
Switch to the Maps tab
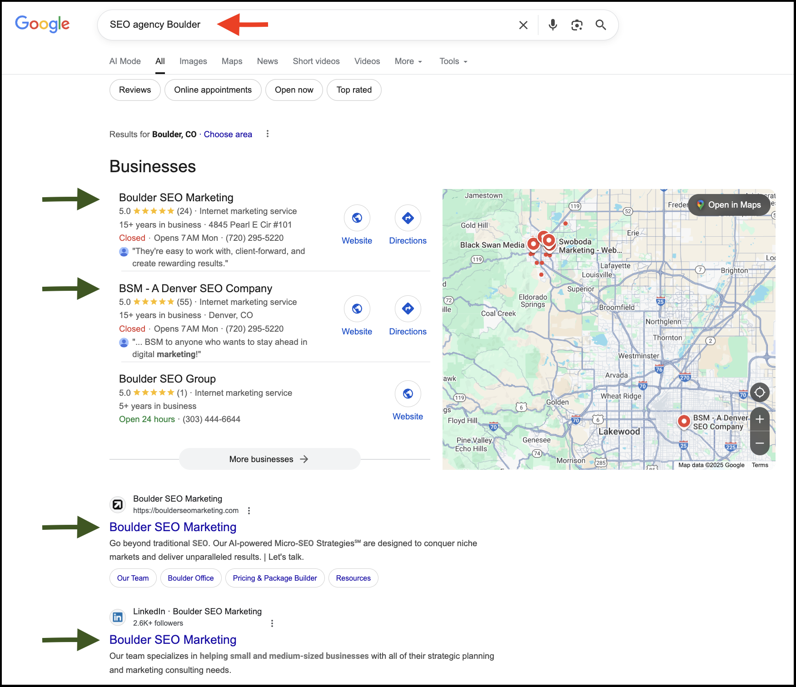tap(232, 61)
